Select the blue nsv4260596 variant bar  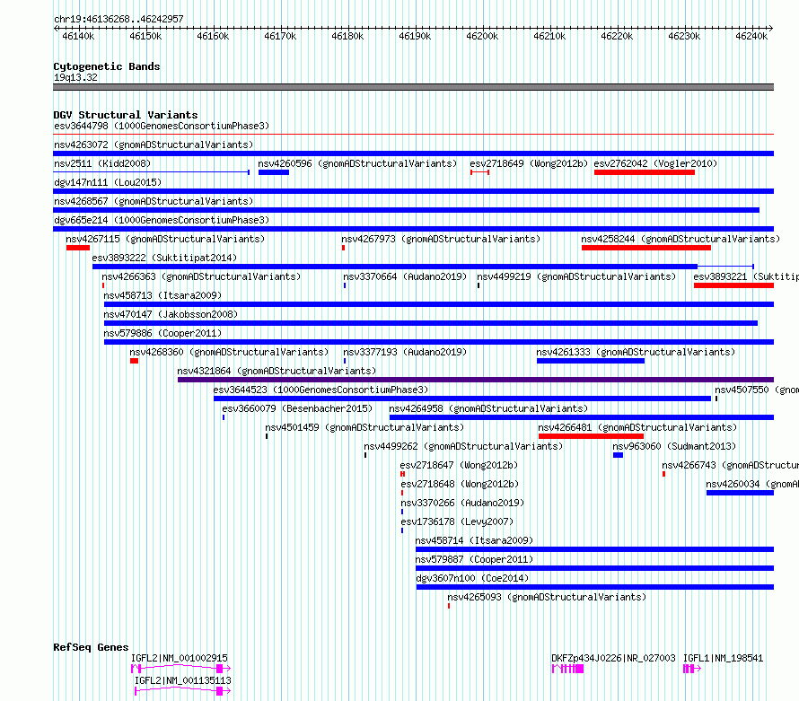[274, 172]
